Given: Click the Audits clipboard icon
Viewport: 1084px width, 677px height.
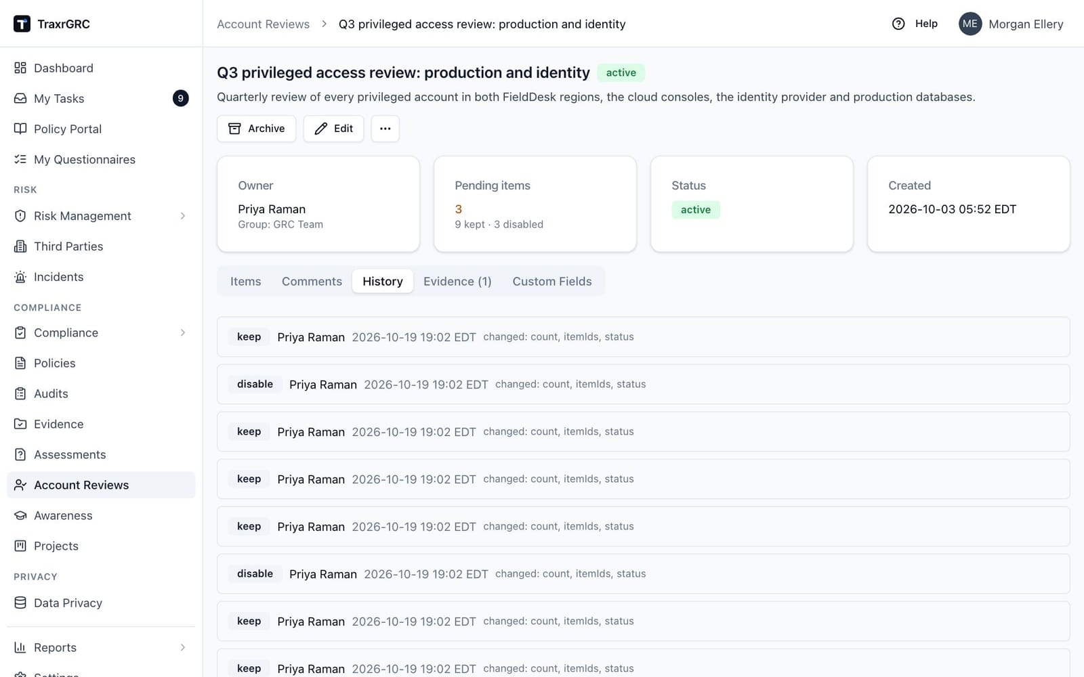Looking at the screenshot, I should pos(20,393).
